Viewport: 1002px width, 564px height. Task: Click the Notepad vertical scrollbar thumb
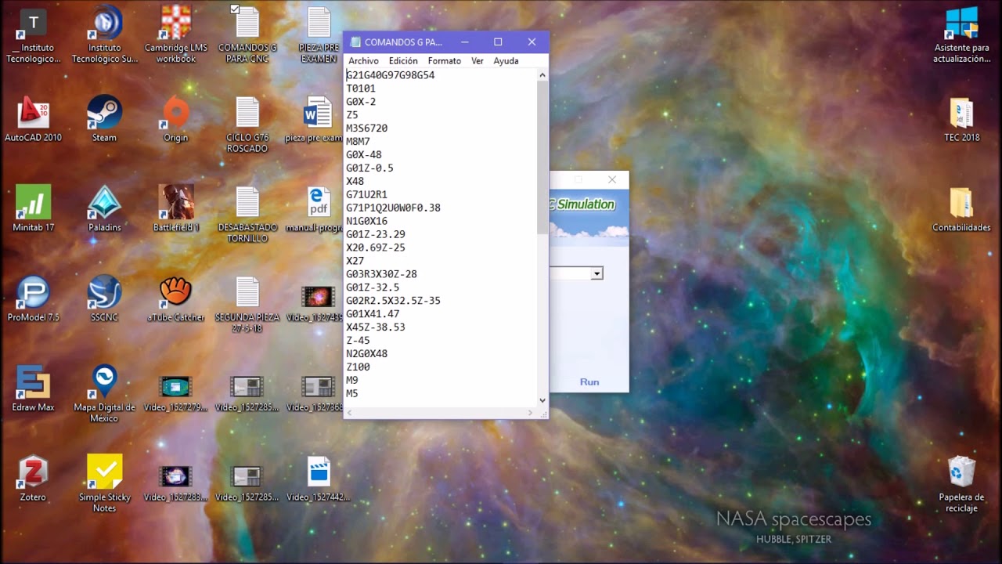(542, 157)
